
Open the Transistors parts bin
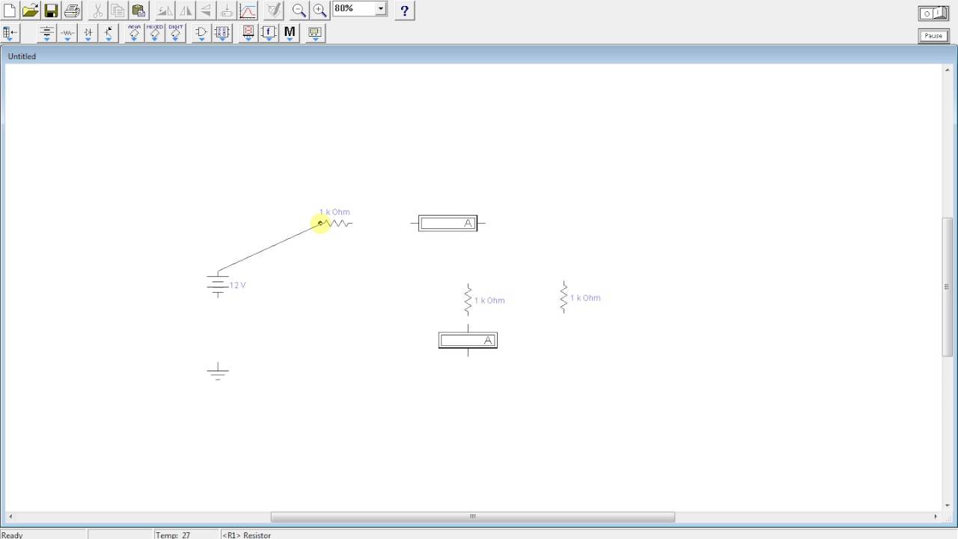point(109,33)
